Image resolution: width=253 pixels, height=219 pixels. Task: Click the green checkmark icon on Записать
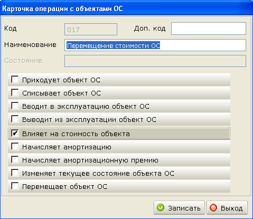[161, 207]
